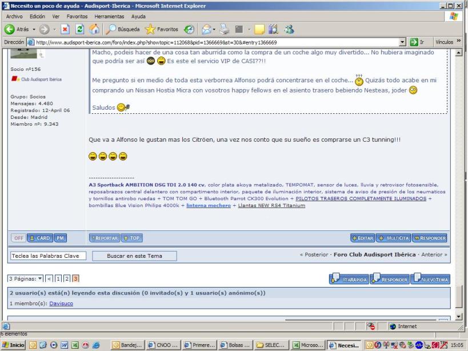Viewport: 468px width, 351px height.
Task: Report the post with REPORTAR
Action: click(x=105, y=238)
